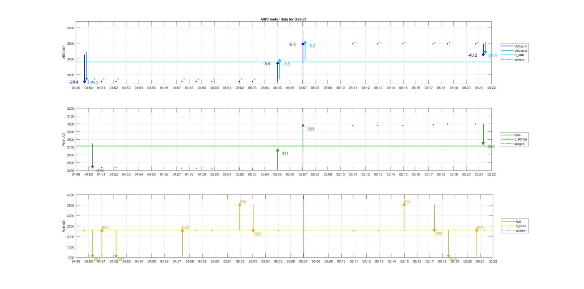Click 'Roll' legend entry
Image resolution: width=584 pixels, height=289 pixels.
(x=518, y=221)
